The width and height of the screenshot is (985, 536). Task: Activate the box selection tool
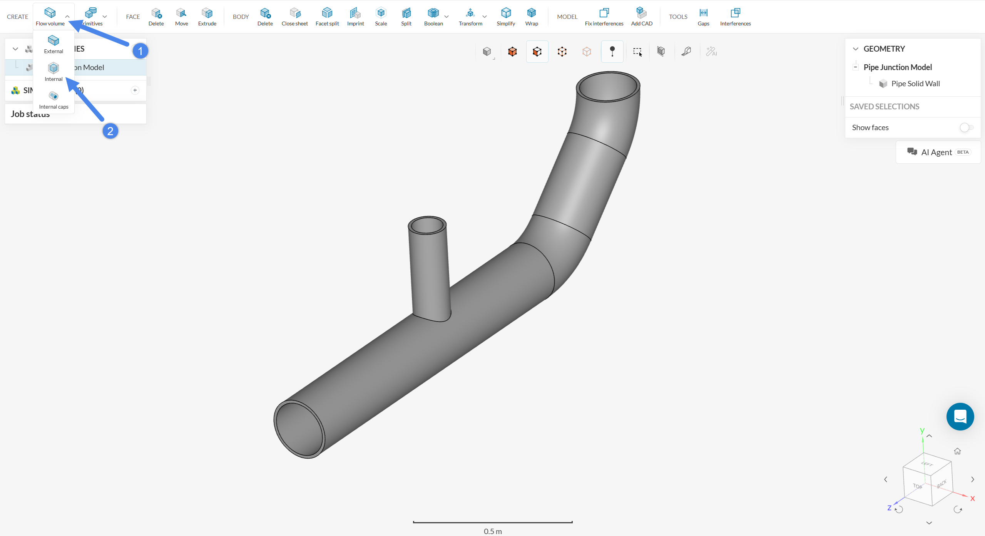point(637,52)
